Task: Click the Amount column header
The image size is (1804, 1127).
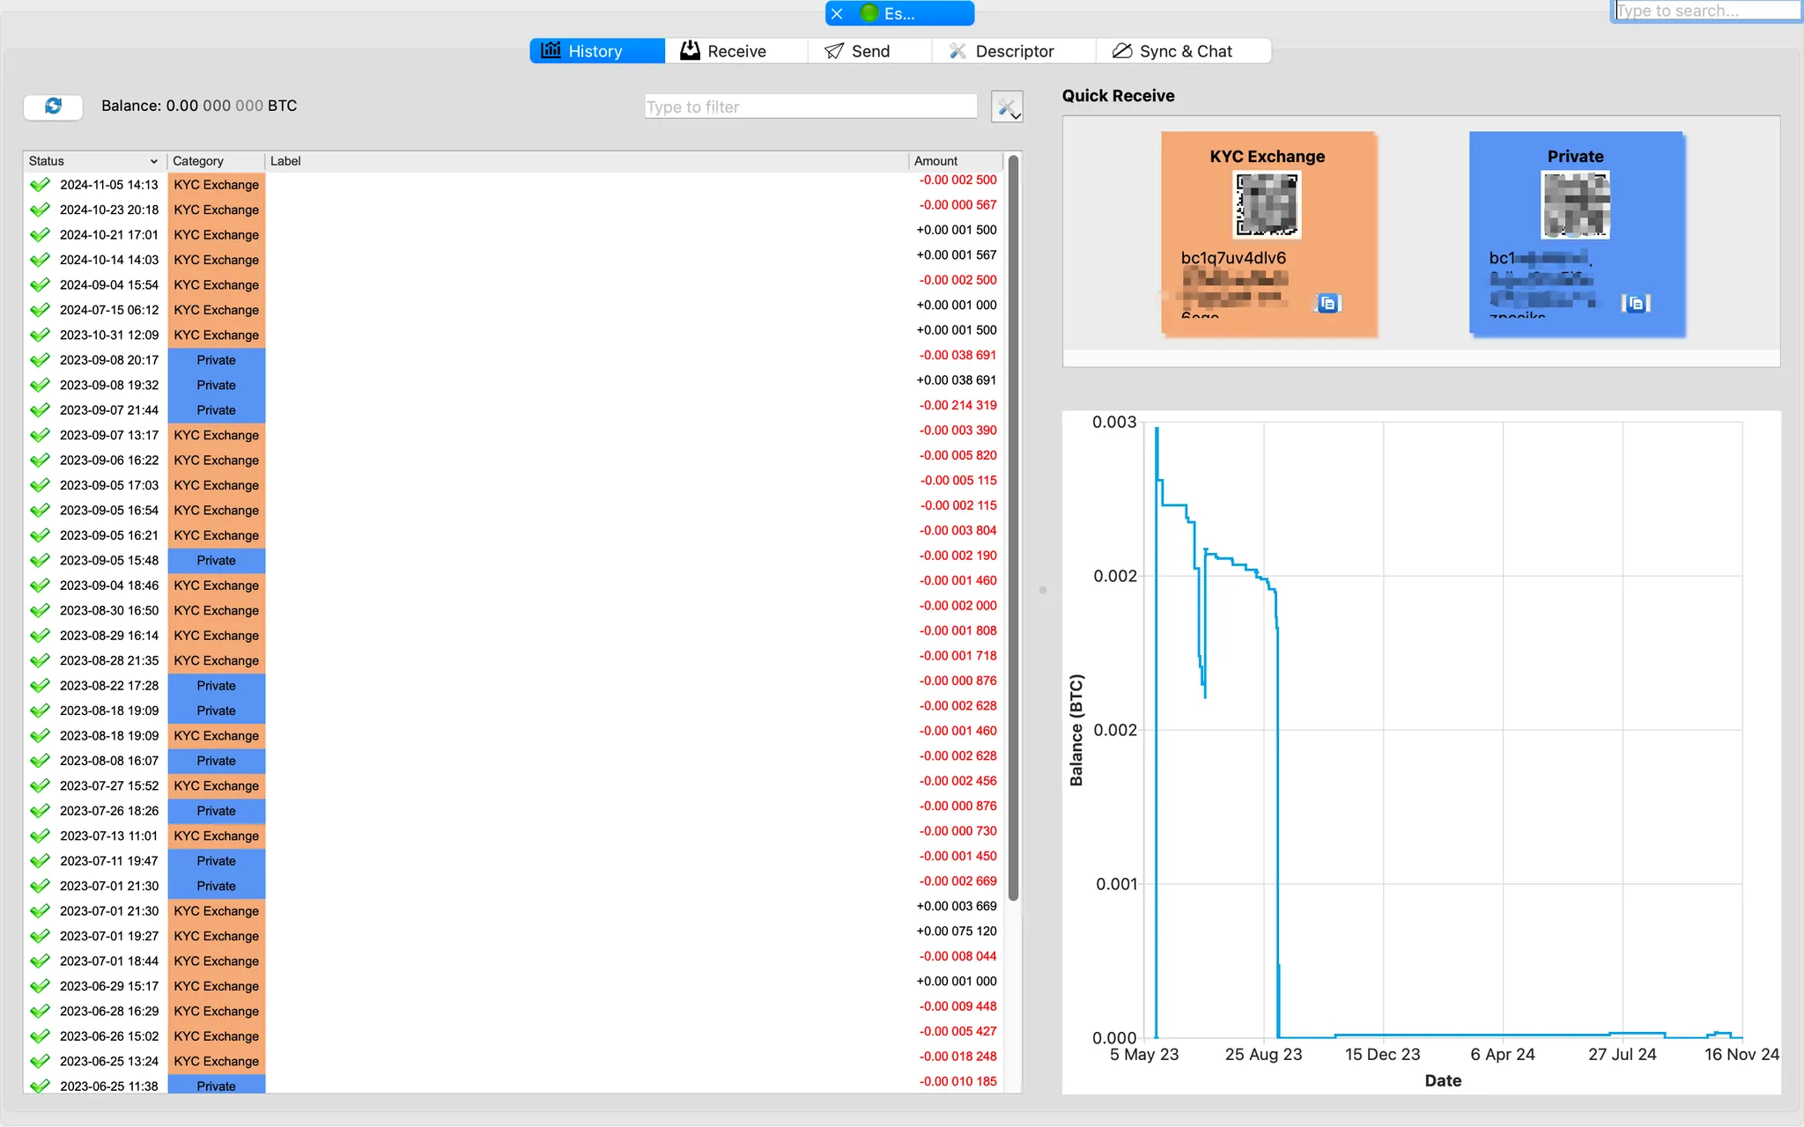Action: 935,161
